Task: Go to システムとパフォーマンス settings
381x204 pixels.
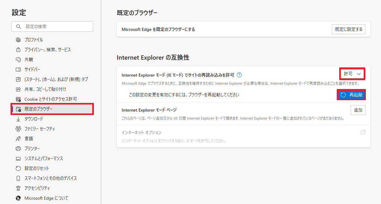Action: [x=44, y=159]
